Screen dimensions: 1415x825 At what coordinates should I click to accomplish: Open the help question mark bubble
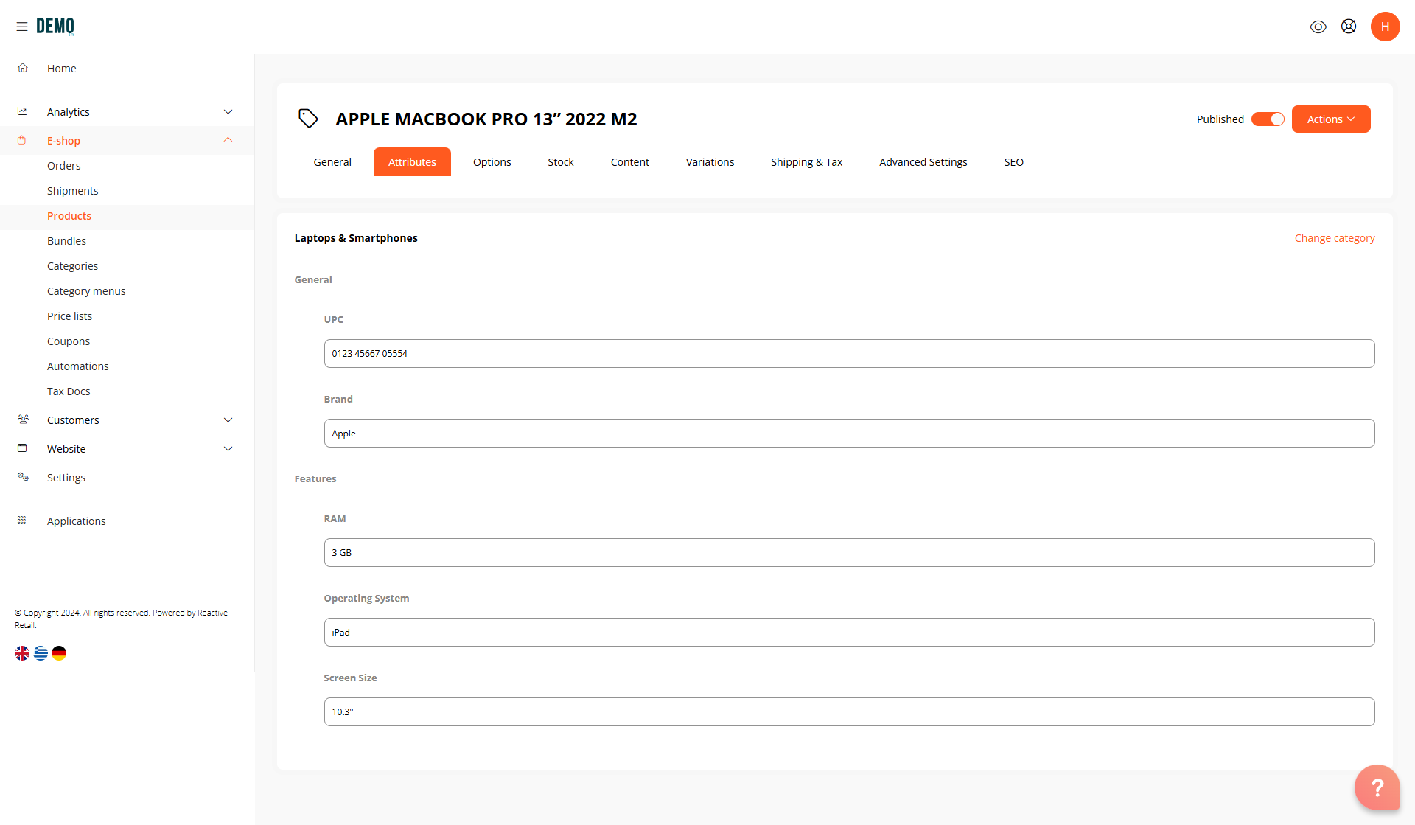(x=1377, y=787)
